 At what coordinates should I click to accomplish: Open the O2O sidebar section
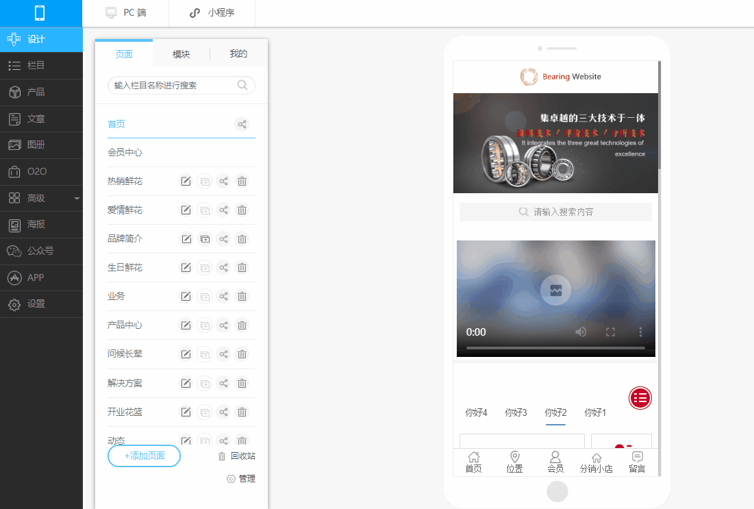point(41,171)
